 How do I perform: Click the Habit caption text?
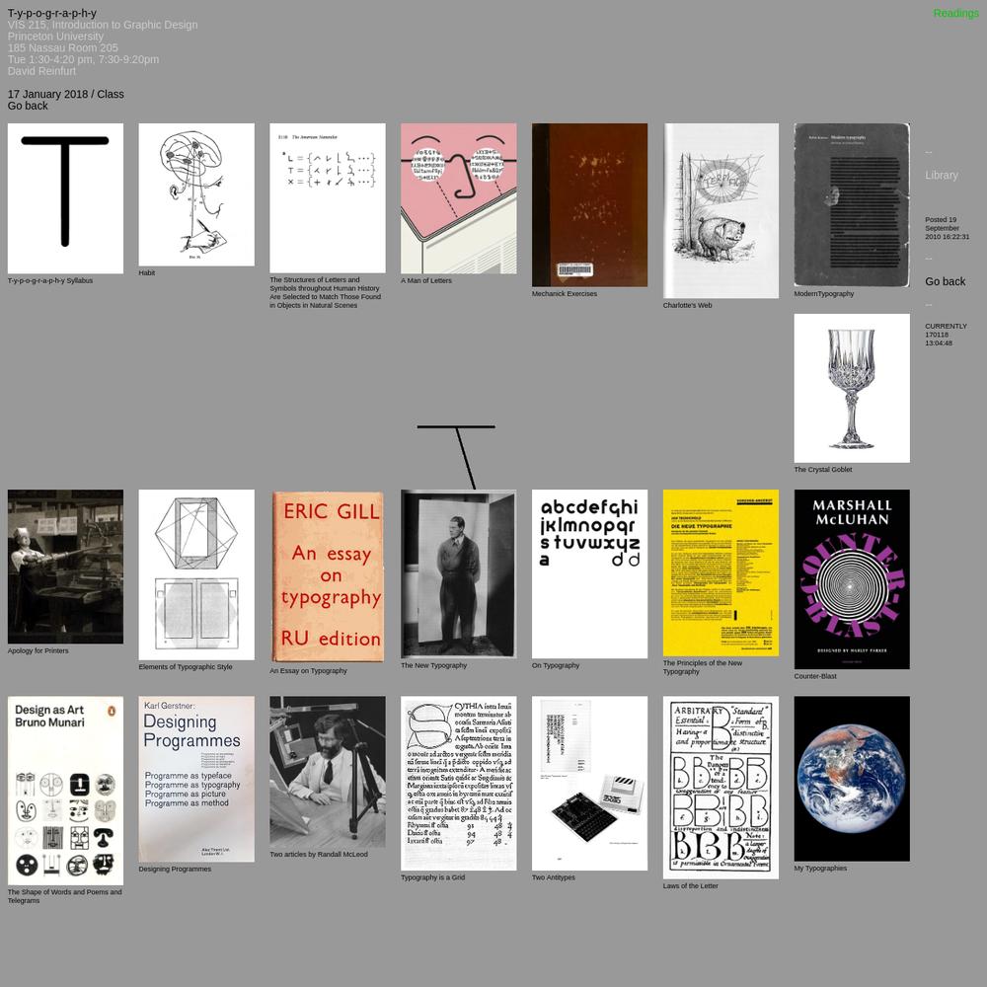(147, 273)
